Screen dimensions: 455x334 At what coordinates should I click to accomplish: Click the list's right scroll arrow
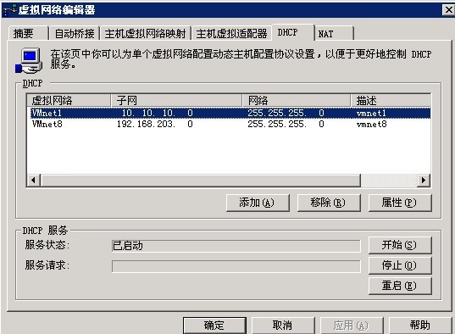(x=424, y=180)
